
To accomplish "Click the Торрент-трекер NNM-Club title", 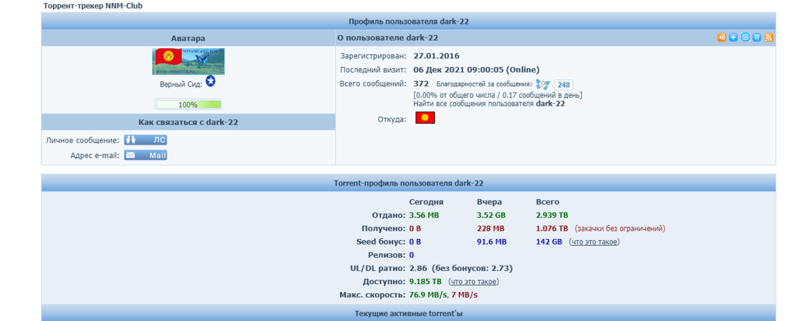I will pos(92,6).
